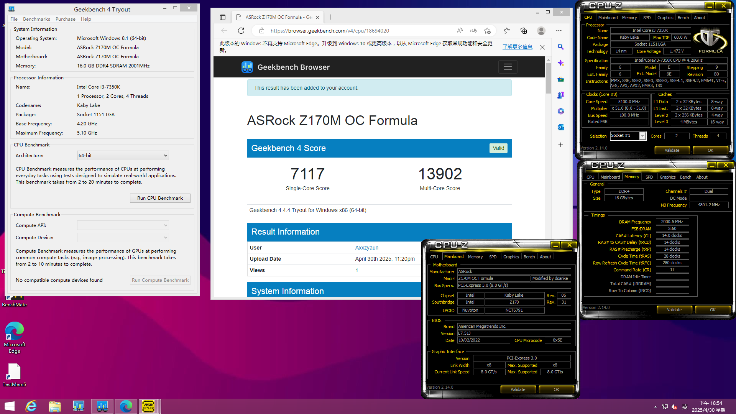Open Copilot sparkle icon in Edge sidebar

tap(560, 63)
